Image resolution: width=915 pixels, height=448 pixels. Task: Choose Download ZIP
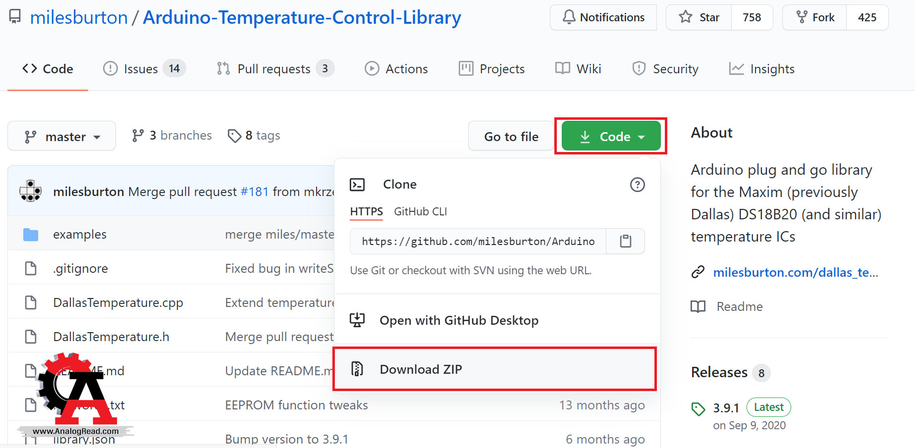pos(494,369)
